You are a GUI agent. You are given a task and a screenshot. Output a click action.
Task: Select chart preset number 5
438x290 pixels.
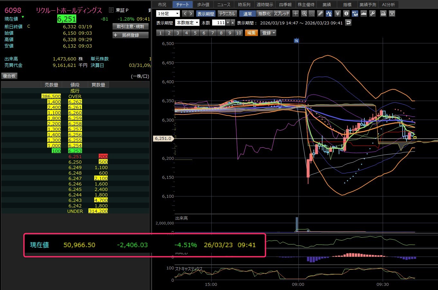click(x=195, y=33)
